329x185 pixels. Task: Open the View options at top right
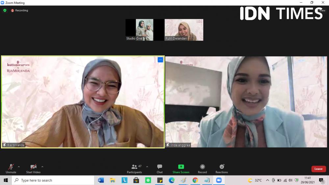321,10
